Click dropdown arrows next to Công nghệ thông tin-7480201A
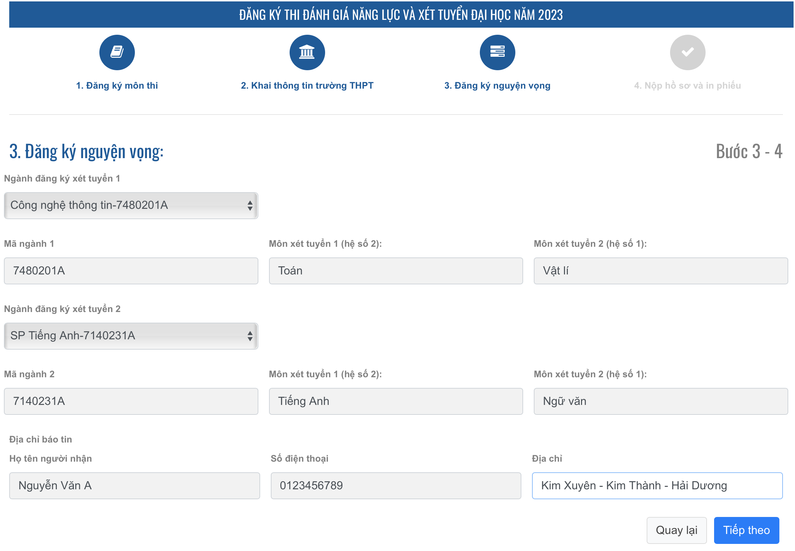The width and height of the screenshot is (795, 551). coord(250,205)
